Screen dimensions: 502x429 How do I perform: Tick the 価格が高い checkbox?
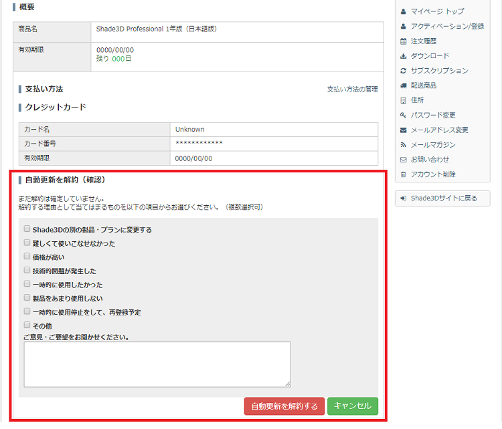(x=27, y=257)
